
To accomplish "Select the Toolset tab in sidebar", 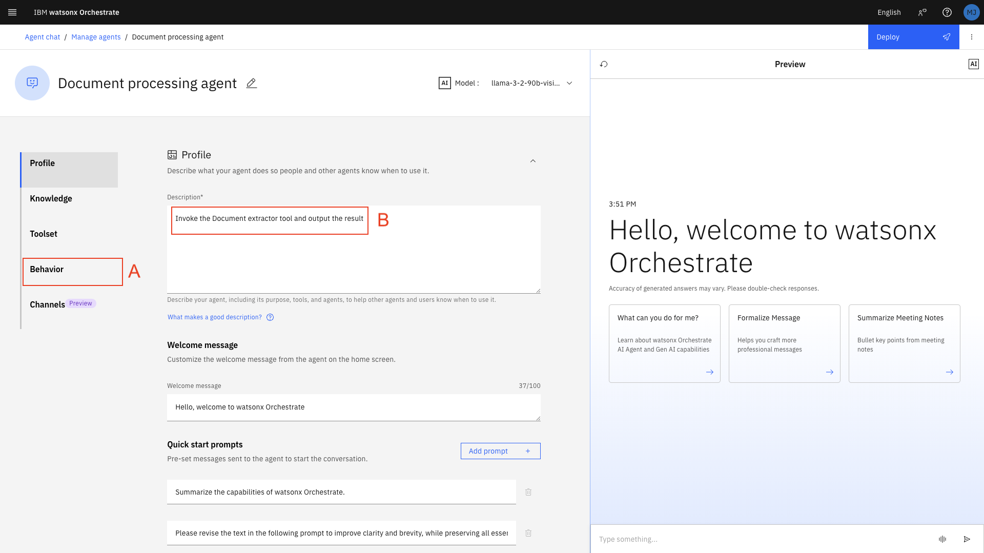I will pos(44,234).
